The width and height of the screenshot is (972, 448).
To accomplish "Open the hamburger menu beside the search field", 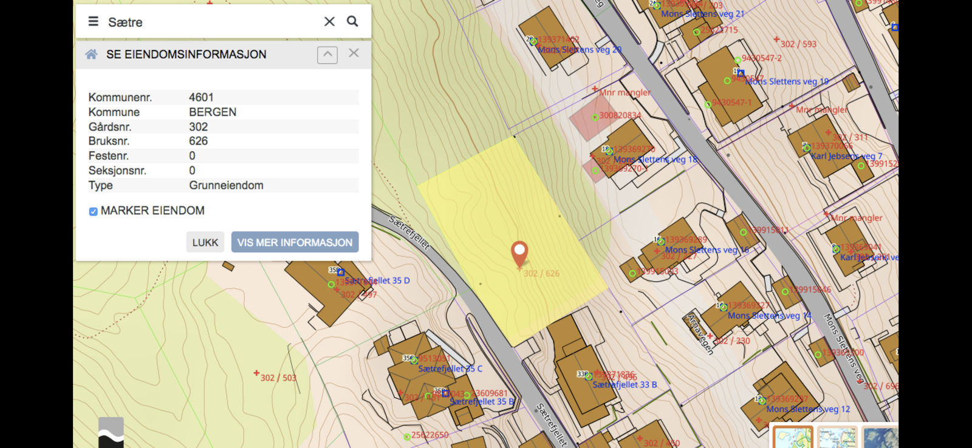I will (x=93, y=22).
